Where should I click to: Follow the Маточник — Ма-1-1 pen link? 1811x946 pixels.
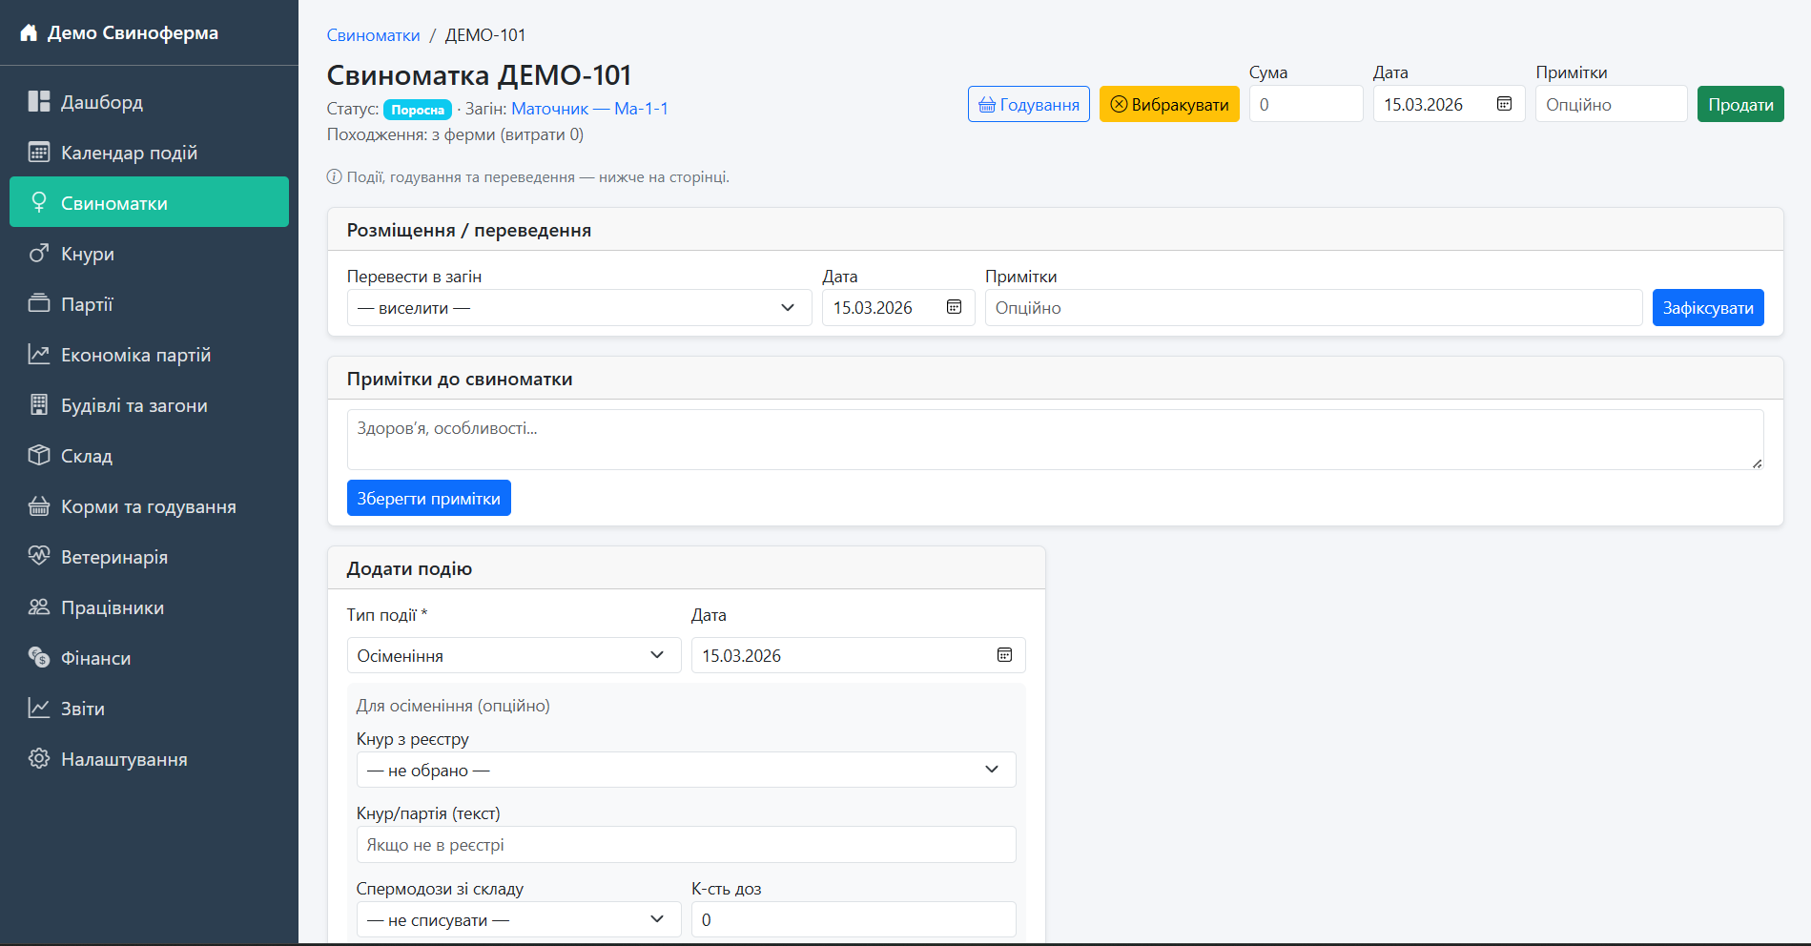[589, 109]
